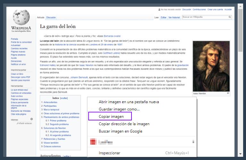
Task: Click the Wikipedia globe logo
Action: 21,17
